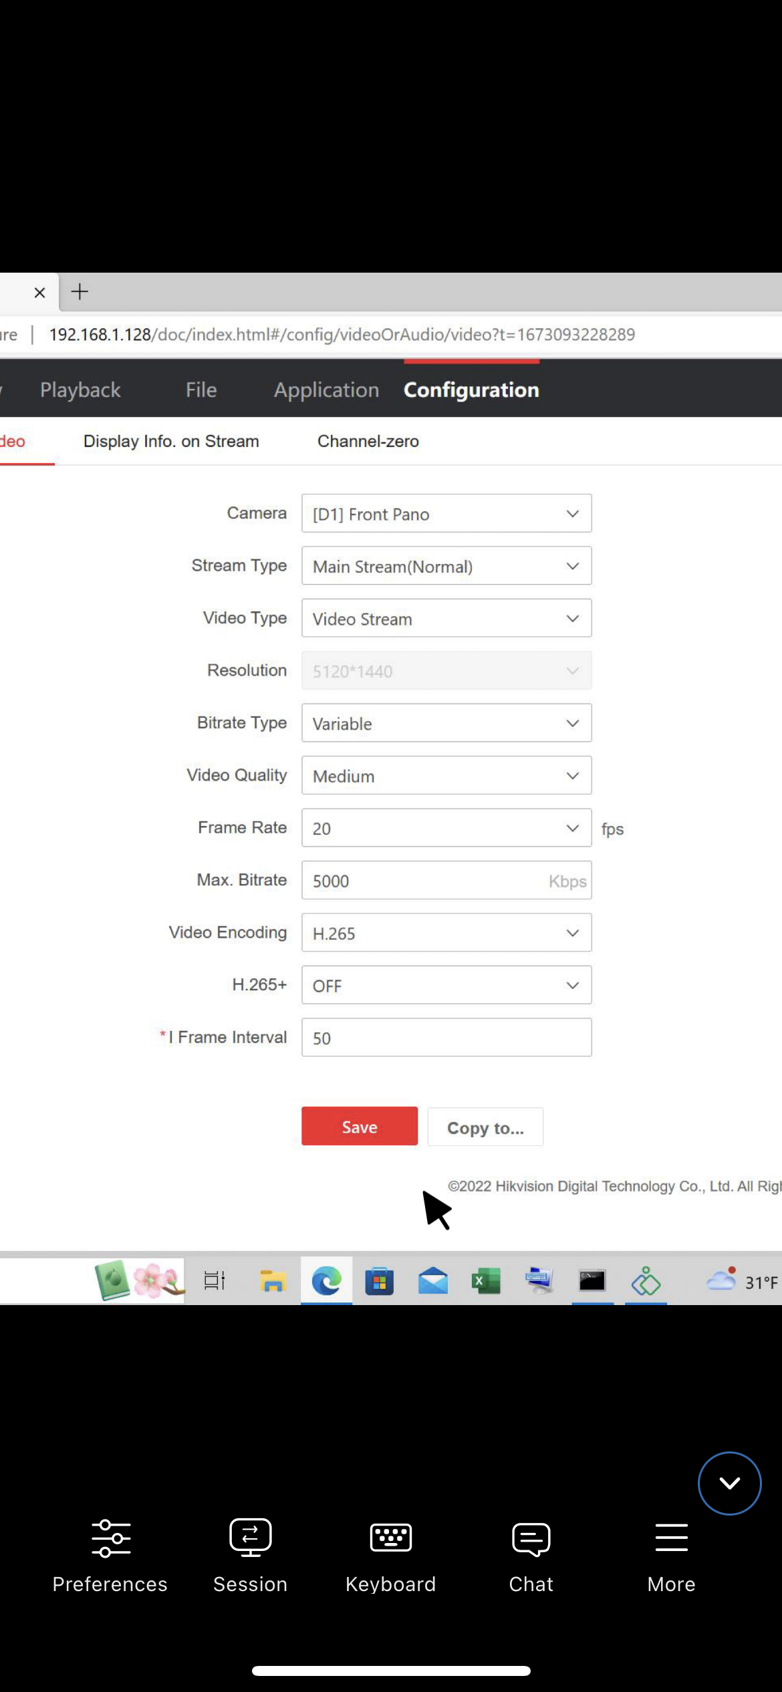Click the red Save button
782x1692 pixels.
pyautogui.click(x=360, y=1127)
